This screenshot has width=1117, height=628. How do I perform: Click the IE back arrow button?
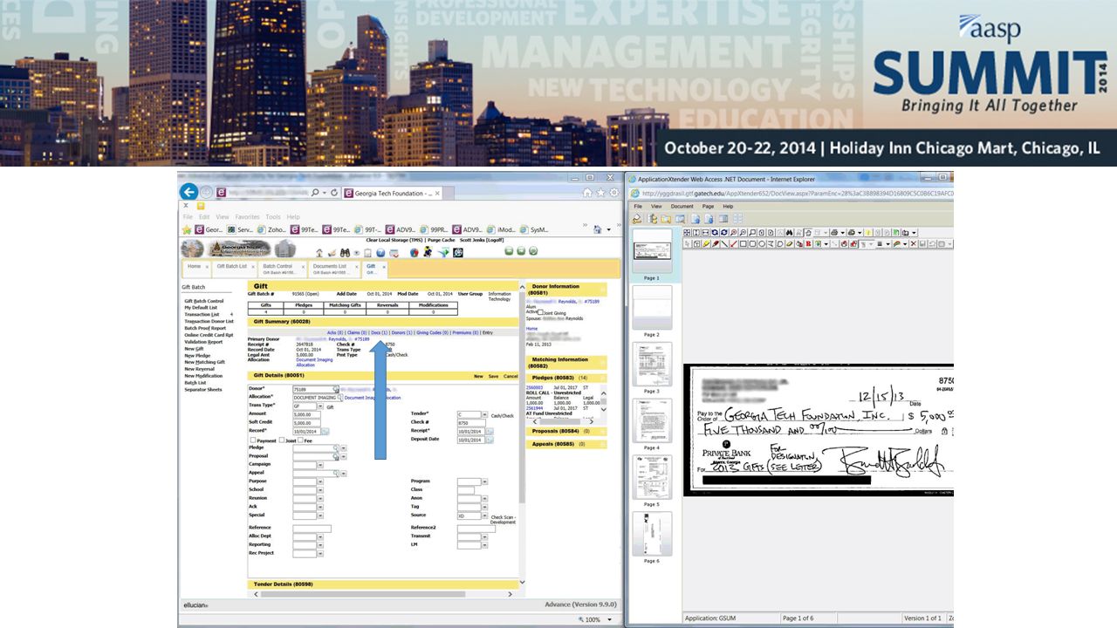click(188, 192)
